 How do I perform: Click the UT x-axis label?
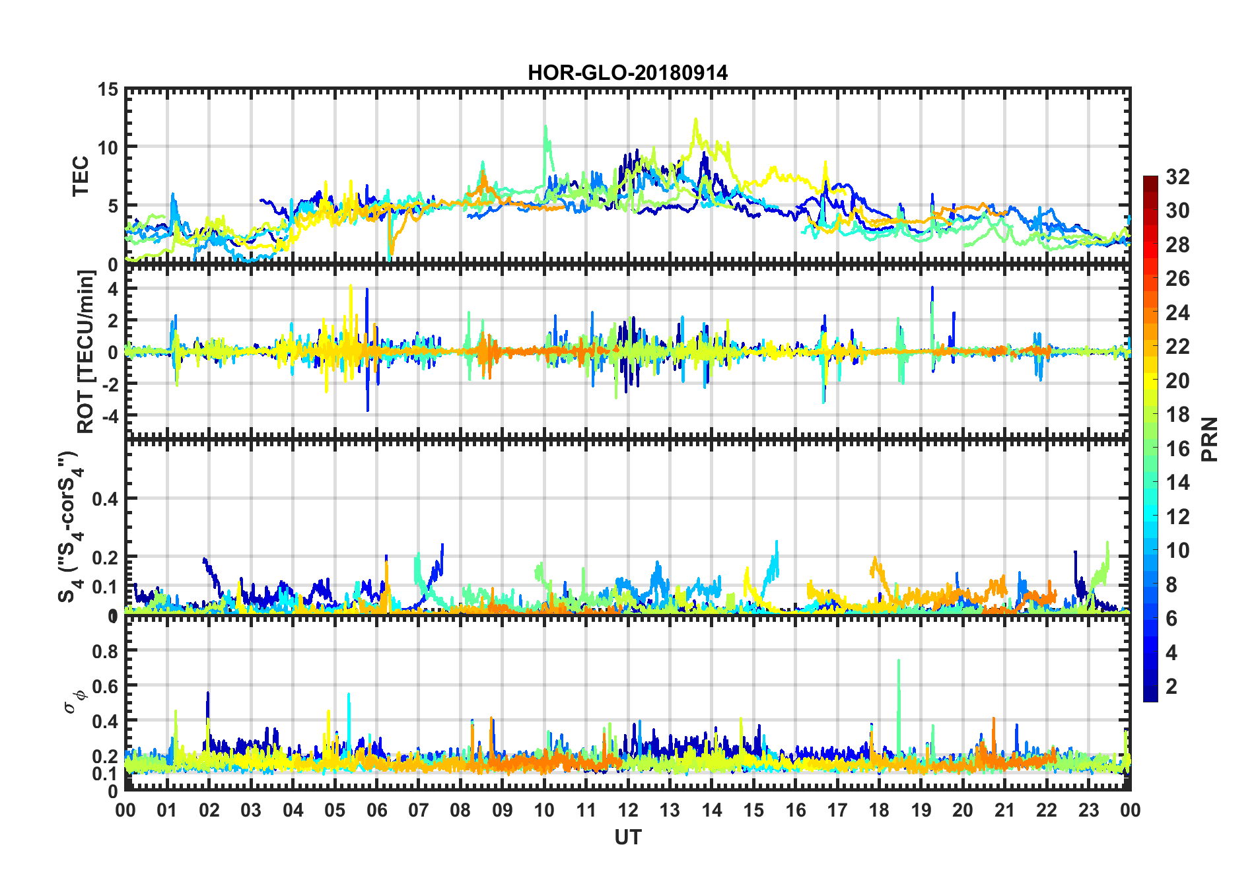click(x=627, y=837)
